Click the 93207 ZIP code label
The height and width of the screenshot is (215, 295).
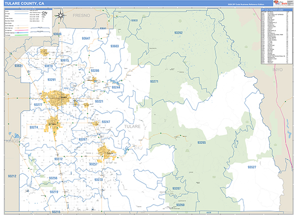(x=176, y=189)
